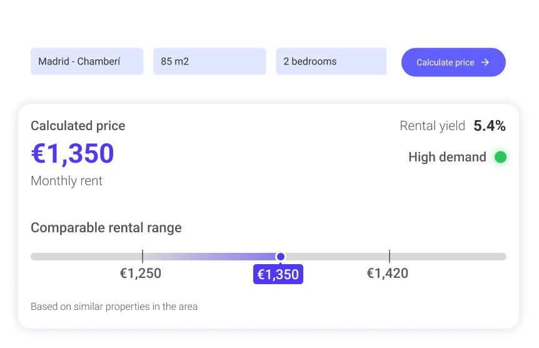Screen dimensions: 539x348
Task: Open the 2 bedrooms field
Action: pos(331,61)
